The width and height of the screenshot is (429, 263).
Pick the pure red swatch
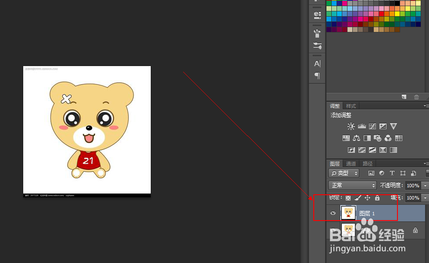pyautogui.click(x=381, y=14)
